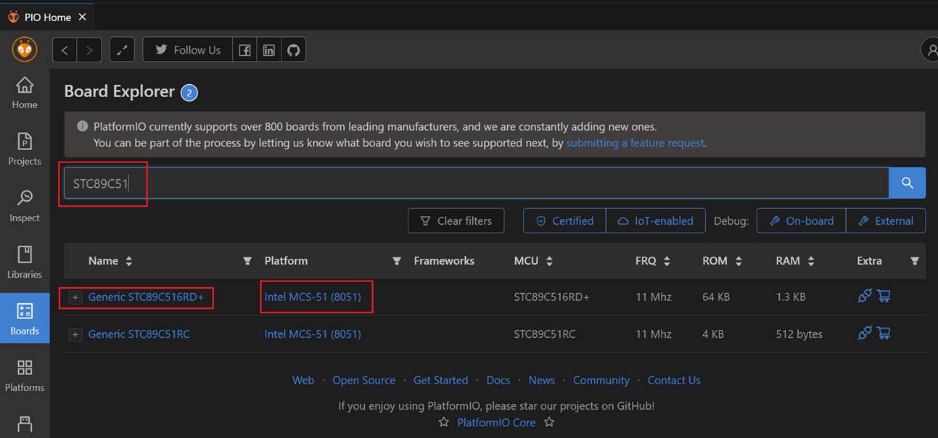This screenshot has width=938, height=438.
Task: Open the Platform column filter funnel
Action: 397,261
